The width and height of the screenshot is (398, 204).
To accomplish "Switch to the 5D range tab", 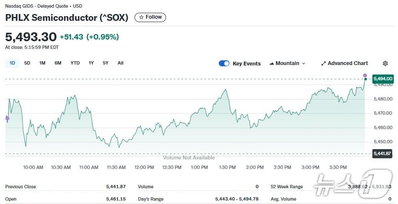I will pyautogui.click(x=27, y=63).
